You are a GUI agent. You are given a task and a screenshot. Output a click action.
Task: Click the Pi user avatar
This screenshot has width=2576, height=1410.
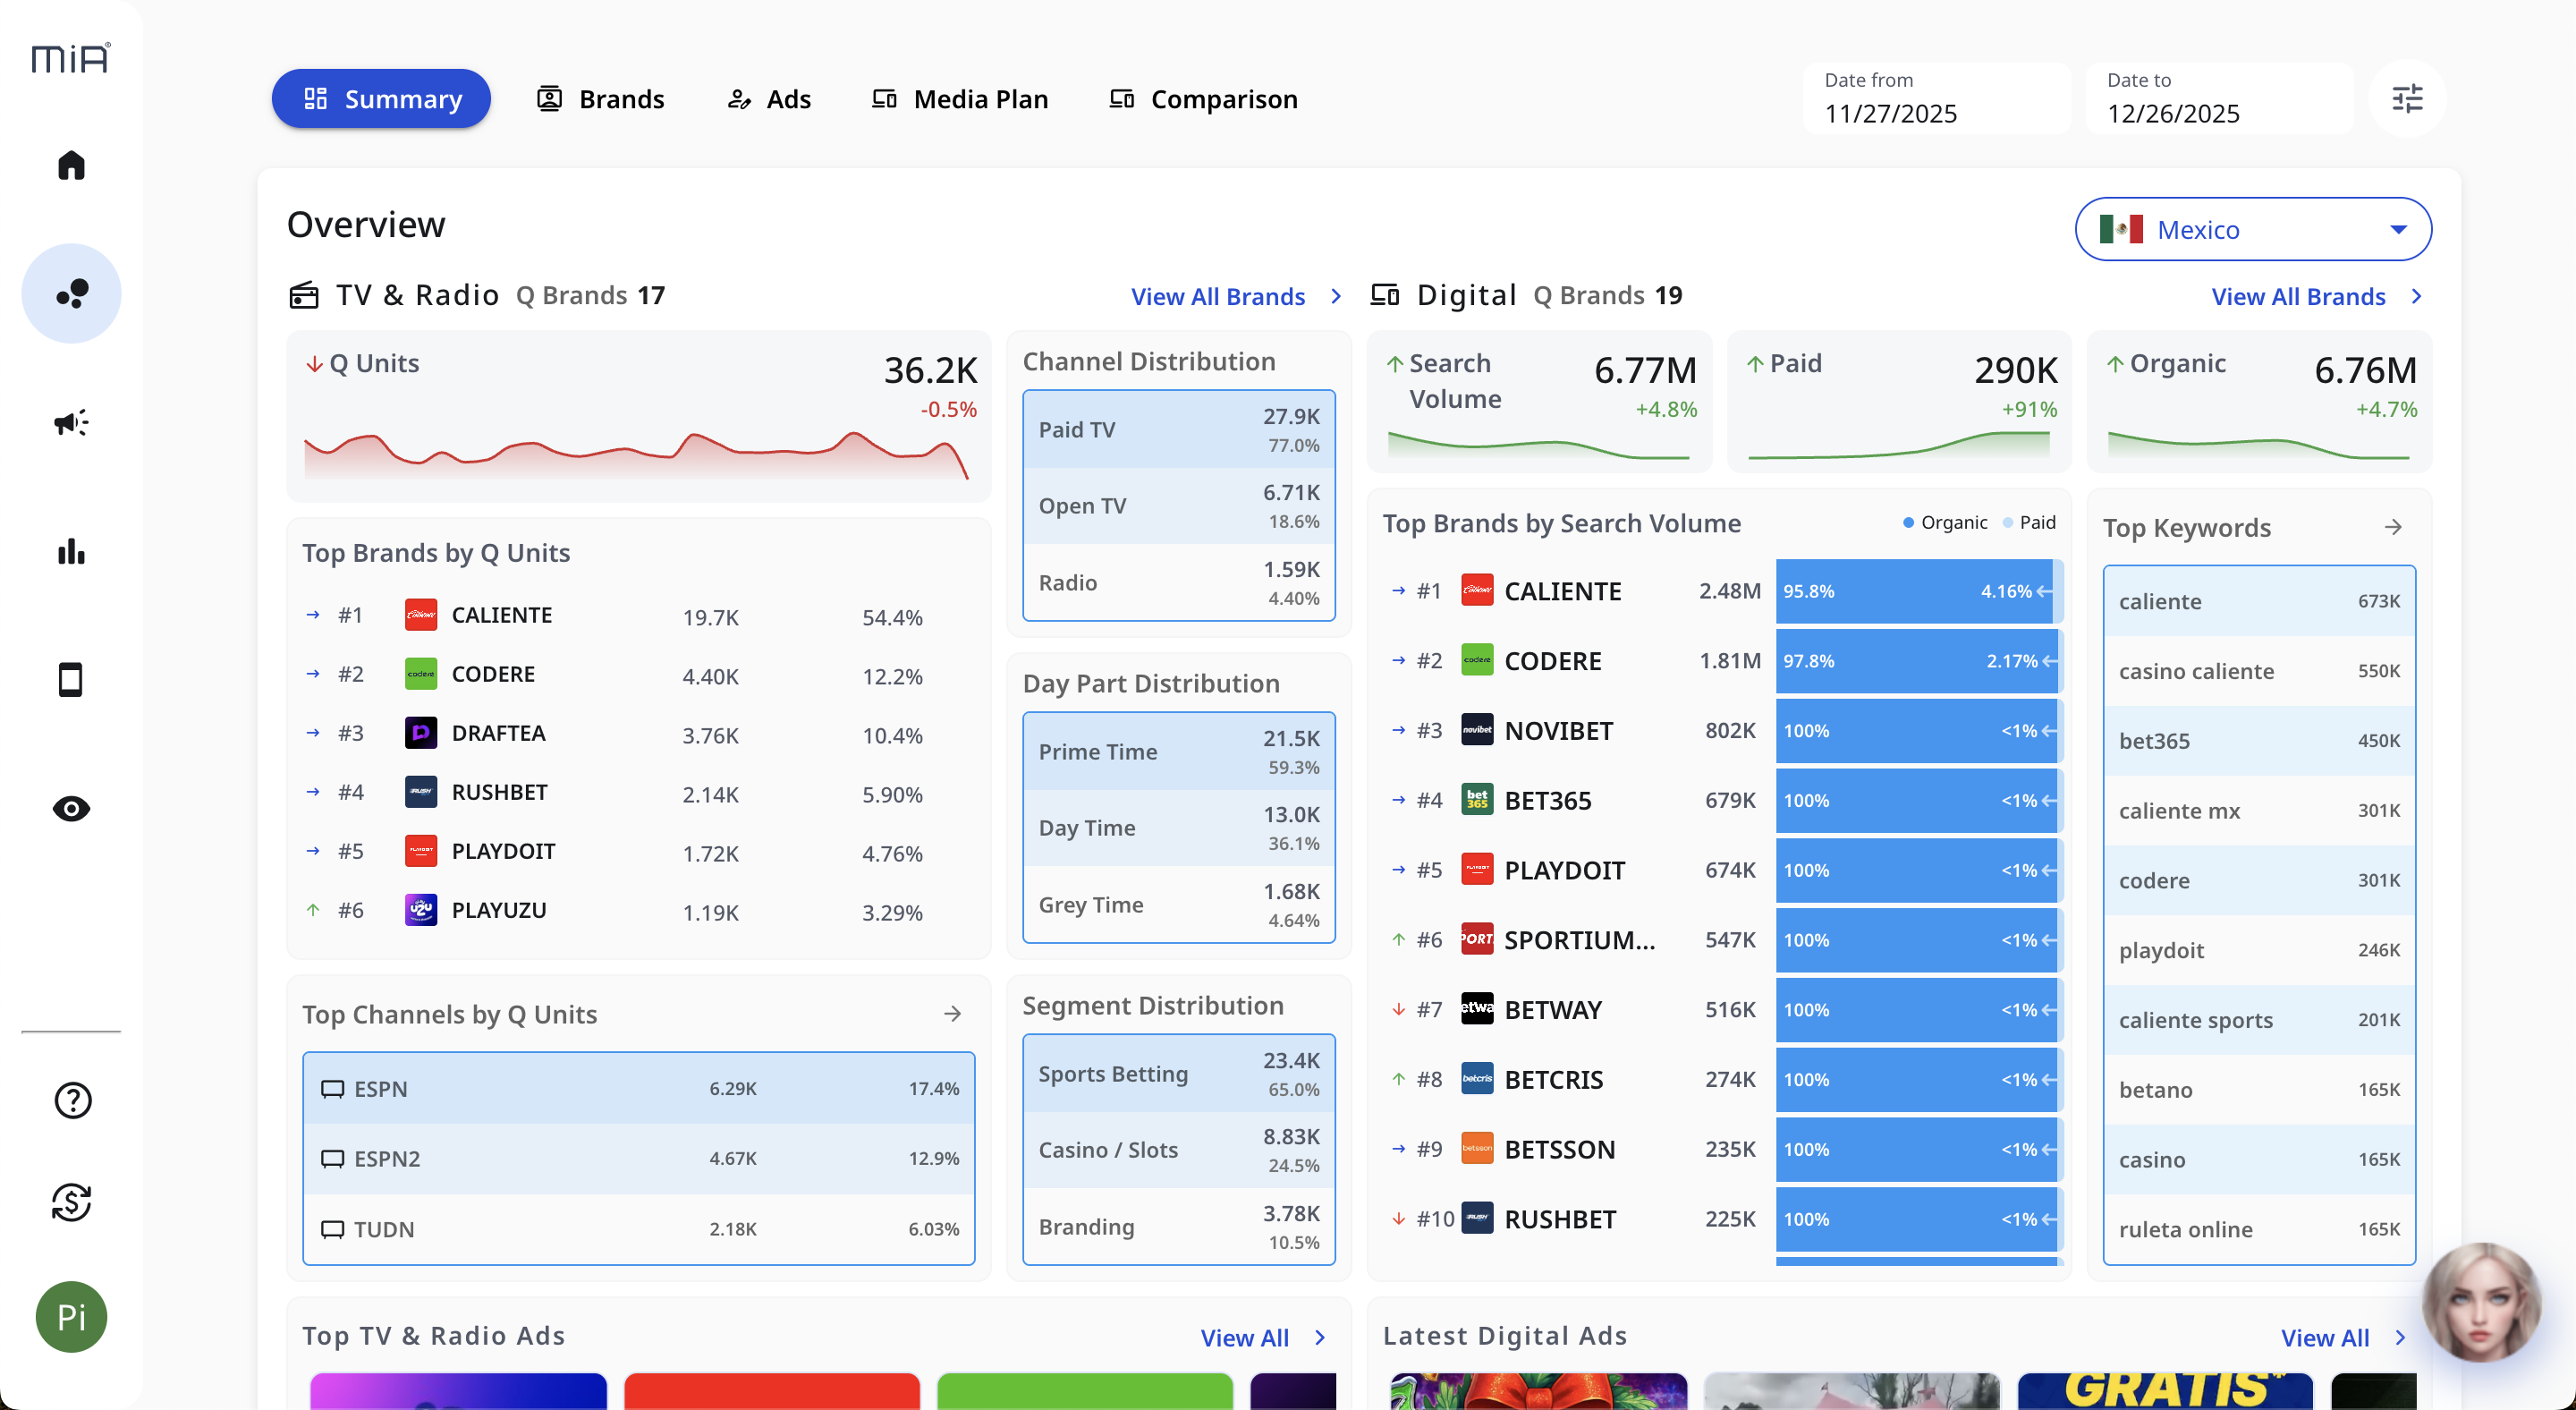point(71,1316)
